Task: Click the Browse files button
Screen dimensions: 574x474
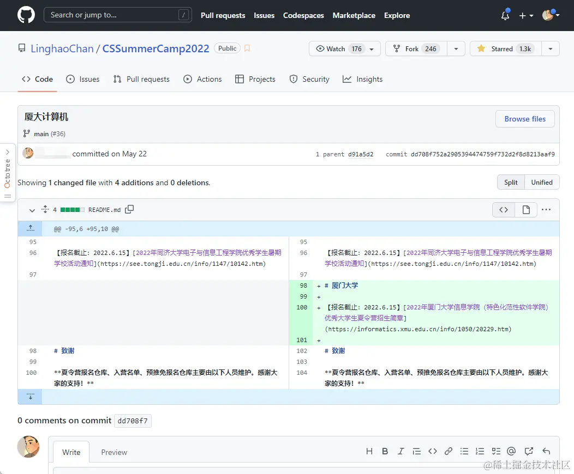Action: coord(525,119)
